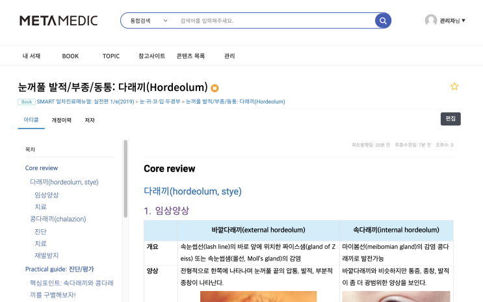Open the 통합검색 search category dropdown
Viewport: 483px width, 302px height.
point(149,21)
